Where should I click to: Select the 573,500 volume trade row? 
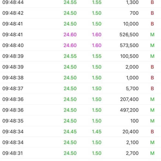[80, 45]
